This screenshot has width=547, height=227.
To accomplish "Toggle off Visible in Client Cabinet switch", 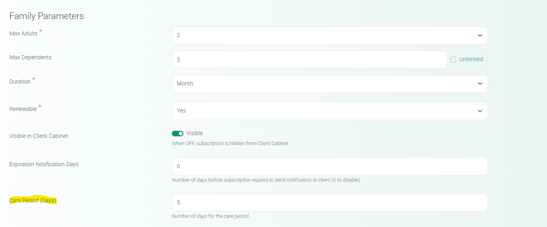I will pyautogui.click(x=177, y=134).
